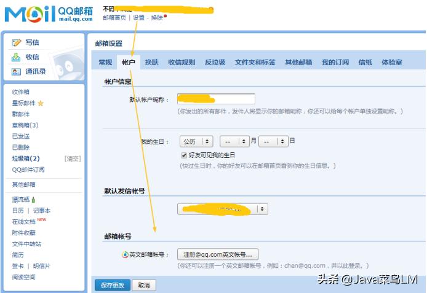Image resolution: width=427 pixels, height=293 pixels.
Task: Open the birthday month dropdown
Action: click(x=234, y=141)
